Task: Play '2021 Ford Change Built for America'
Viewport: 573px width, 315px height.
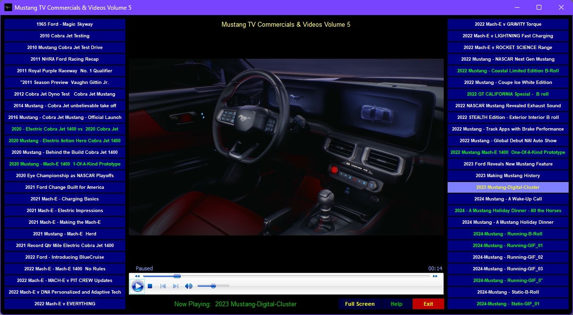Action: tap(65, 187)
